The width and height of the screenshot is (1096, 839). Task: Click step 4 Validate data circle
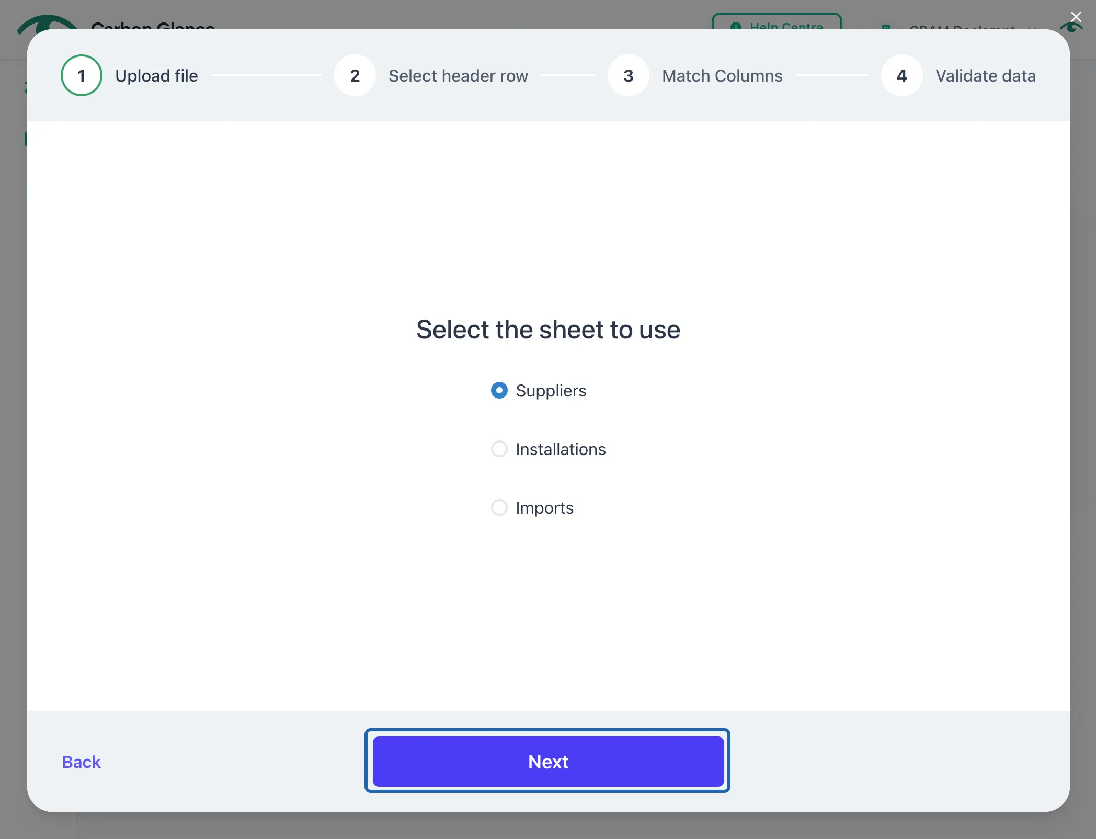coord(902,75)
